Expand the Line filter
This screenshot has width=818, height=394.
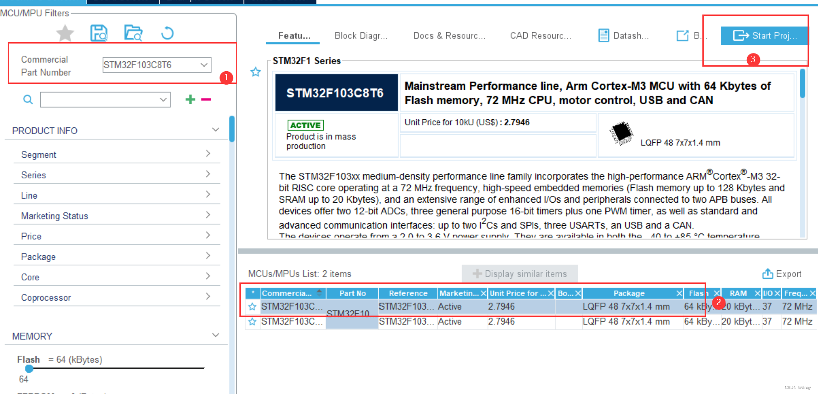pos(208,195)
